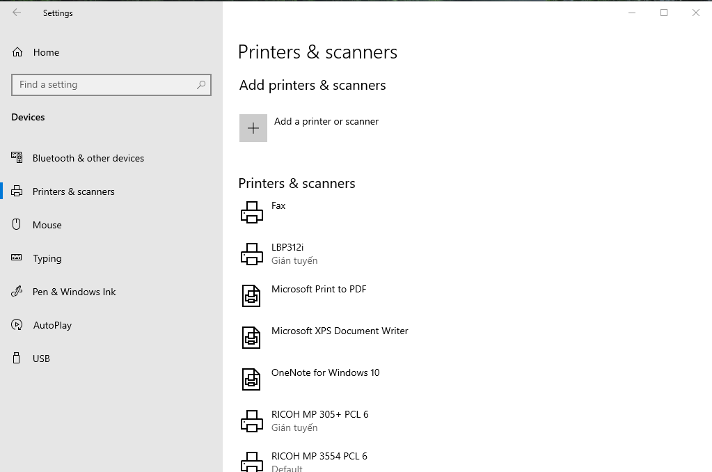Click the OneNote for Windows 10 printer icon
Screen dimensions: 712x472
tap(251, 379)
